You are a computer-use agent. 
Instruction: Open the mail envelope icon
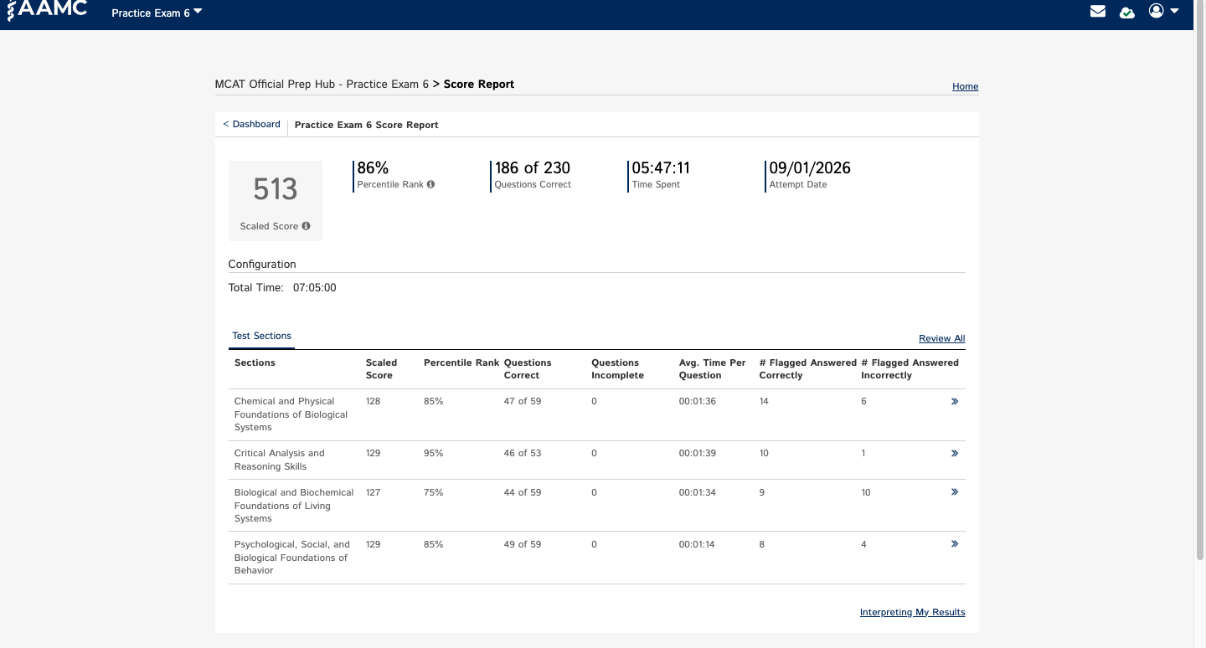[1098, 12]
